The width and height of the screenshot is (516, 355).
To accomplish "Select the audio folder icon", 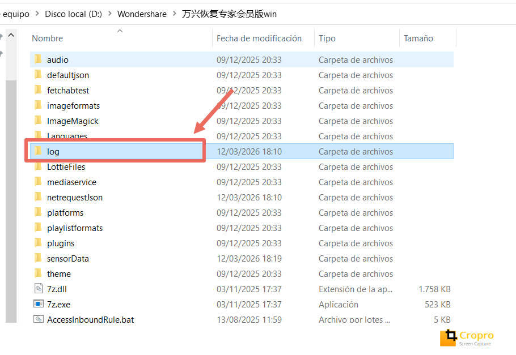I will (x=38, y=59).
